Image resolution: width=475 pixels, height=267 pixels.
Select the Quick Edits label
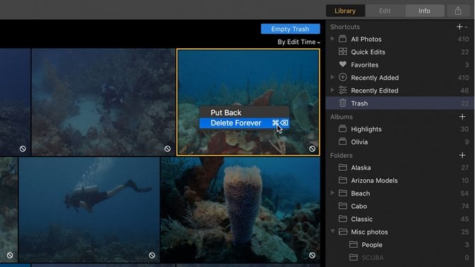click(x=368, y=52)
